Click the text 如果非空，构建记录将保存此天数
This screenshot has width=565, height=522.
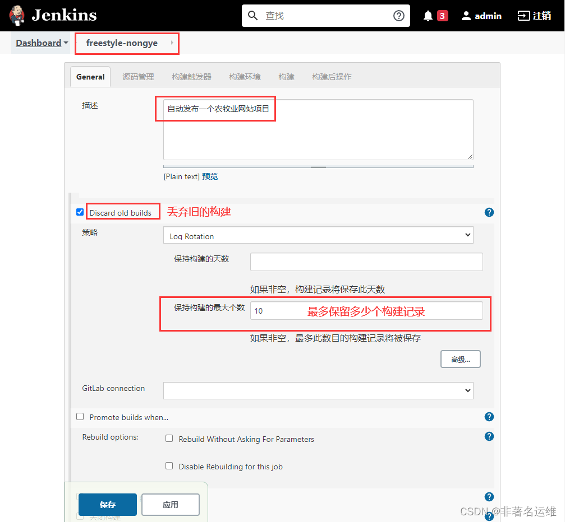pyautogui.click(x=318, y=289)
